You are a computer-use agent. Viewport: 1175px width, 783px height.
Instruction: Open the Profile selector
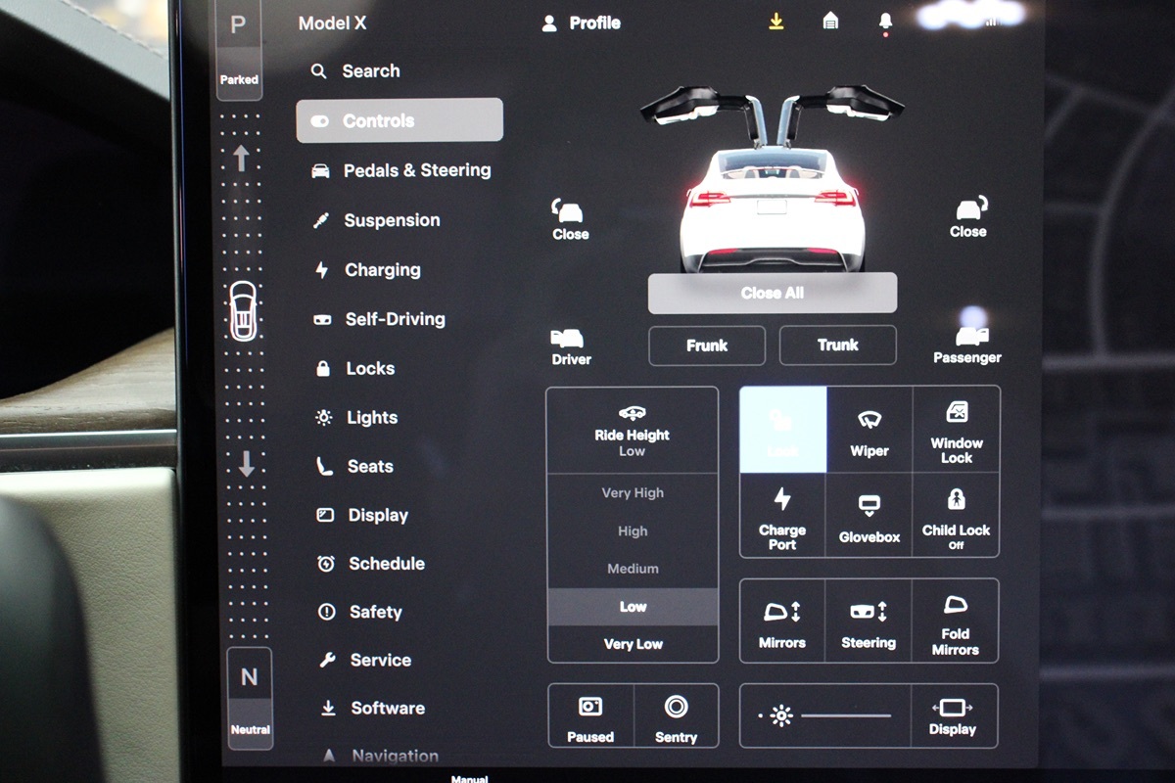[x=582, y=23]
